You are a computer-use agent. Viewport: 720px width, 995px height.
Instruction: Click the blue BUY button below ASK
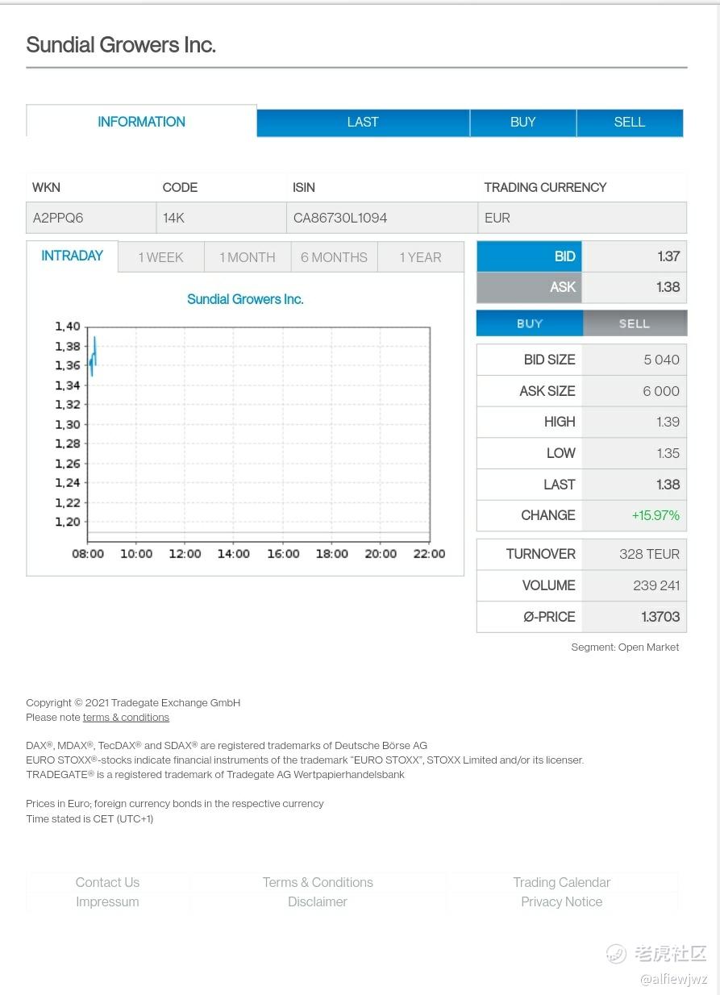click(530, 323)
